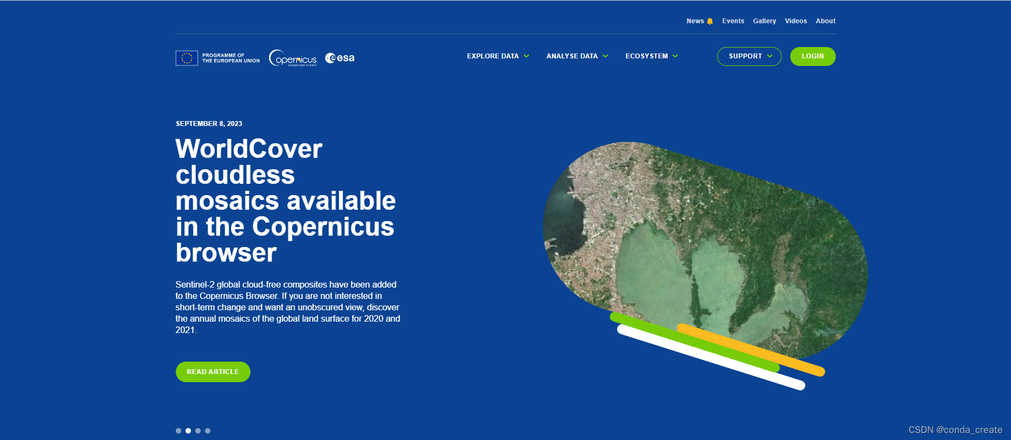Expand the Ecosystem menu
Image resolution: width=1011 pixels, height=440 pixels.
pos(652,56)
